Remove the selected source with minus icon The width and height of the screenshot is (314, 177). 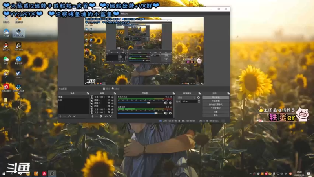[97, 116]
